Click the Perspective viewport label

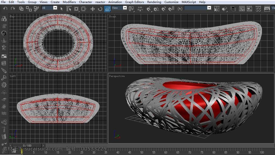[117, 76]
